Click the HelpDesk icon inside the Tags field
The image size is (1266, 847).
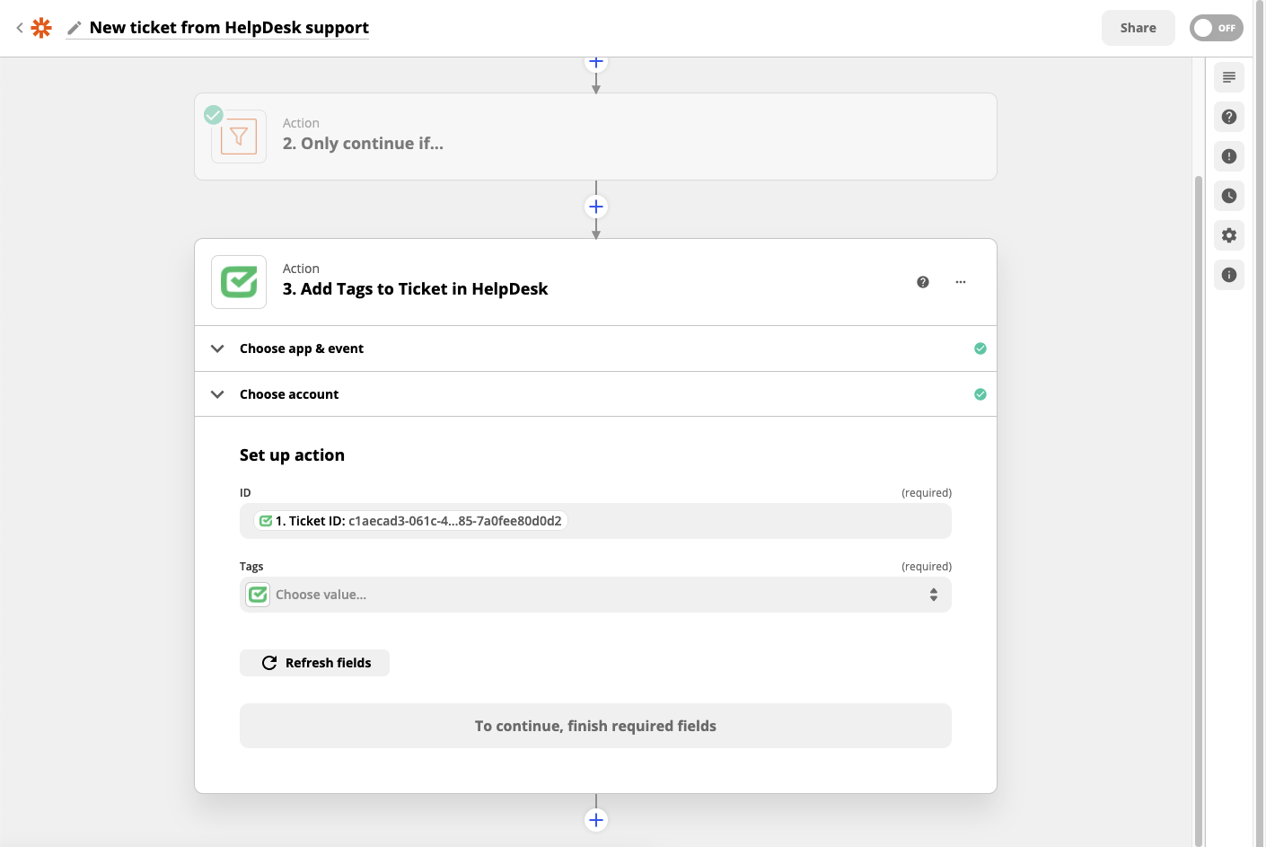click(x=258, y=595)
